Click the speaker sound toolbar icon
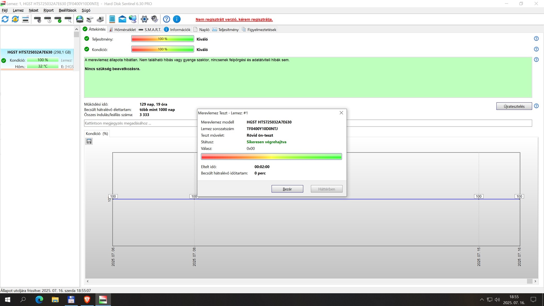This screenshot has width=544, height=306. click(x=154, y=19)
